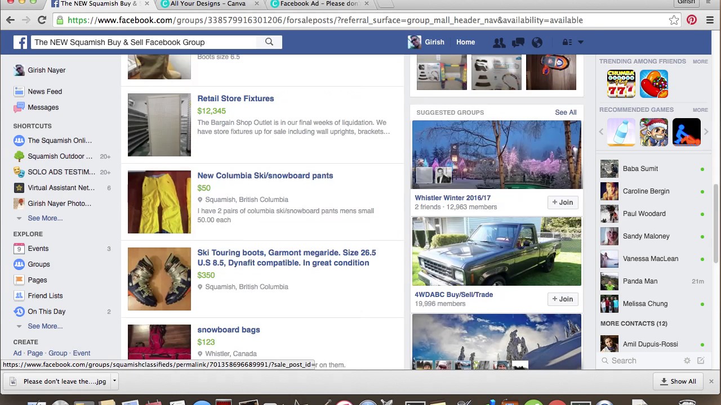721x405 pixels.
Task: Click Virtual Assistant Net... shortcut
Action: pos(61,188)
